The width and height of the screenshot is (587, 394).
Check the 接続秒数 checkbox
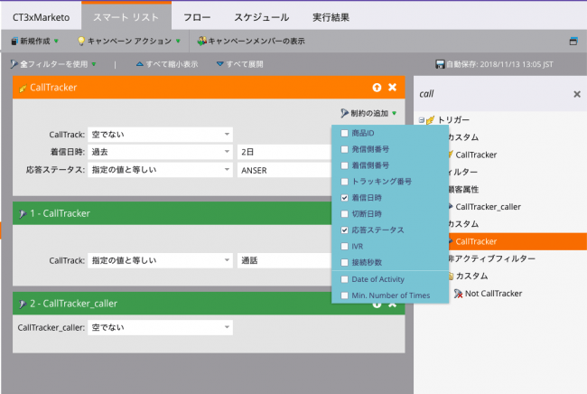click(344, 262)
